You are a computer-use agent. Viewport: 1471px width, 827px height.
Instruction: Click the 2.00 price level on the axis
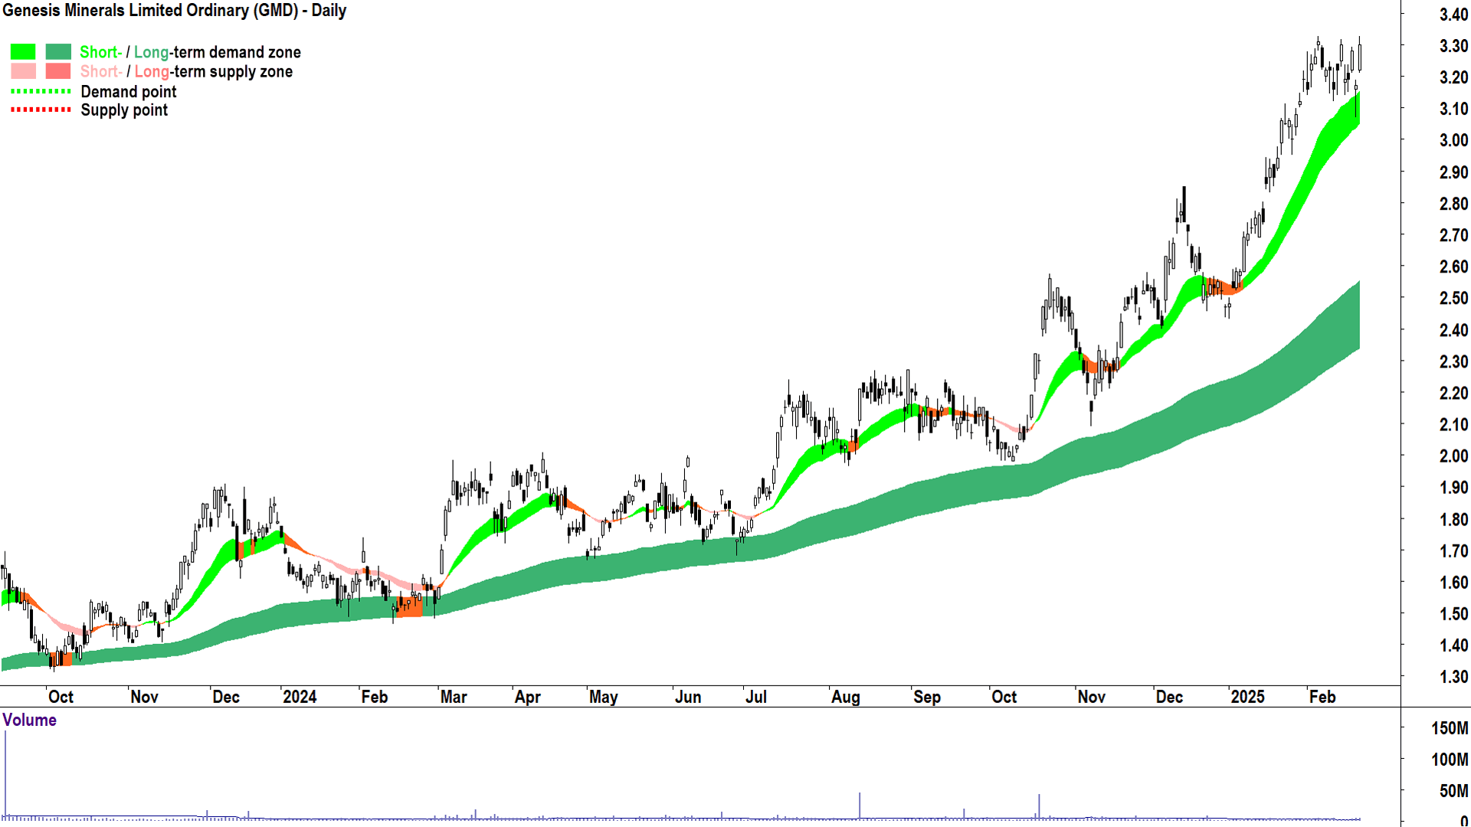click(1453, 456)
